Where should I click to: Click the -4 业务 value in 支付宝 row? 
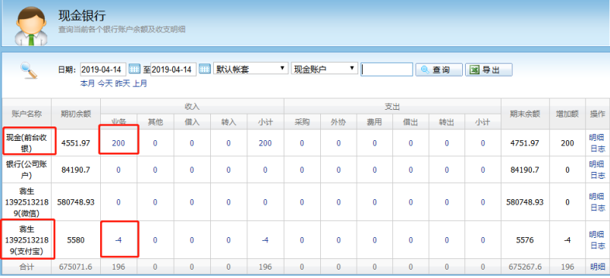click(118, 240)
